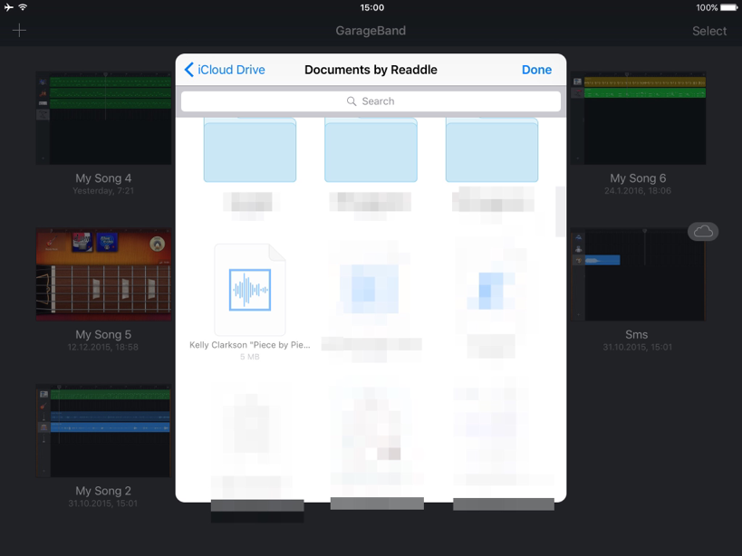Tap the airplane mode icon in the status bar
The height and width of the screenshot is (556, 742).
point(8,7)
